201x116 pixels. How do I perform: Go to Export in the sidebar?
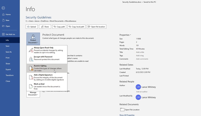pos(8,69)
